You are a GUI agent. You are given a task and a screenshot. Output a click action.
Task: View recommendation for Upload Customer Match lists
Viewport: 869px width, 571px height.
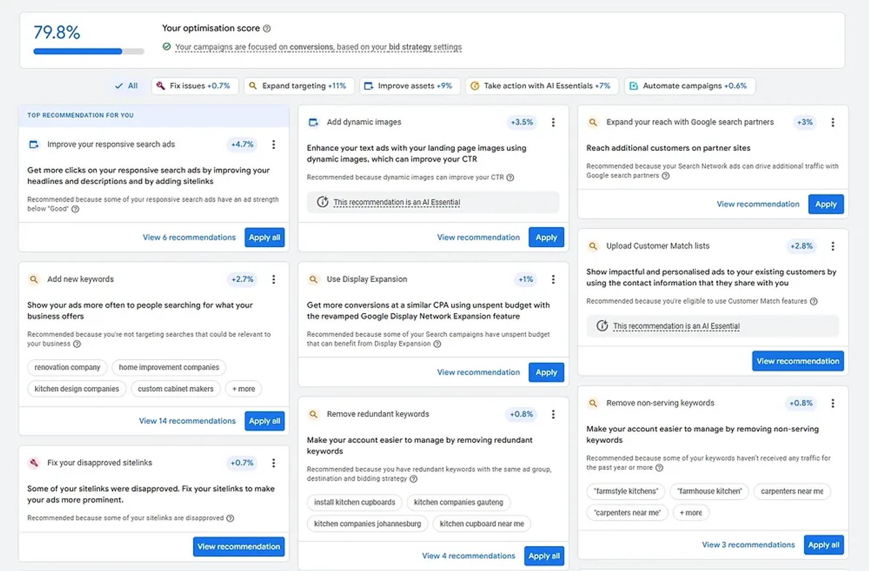point(798,361)
